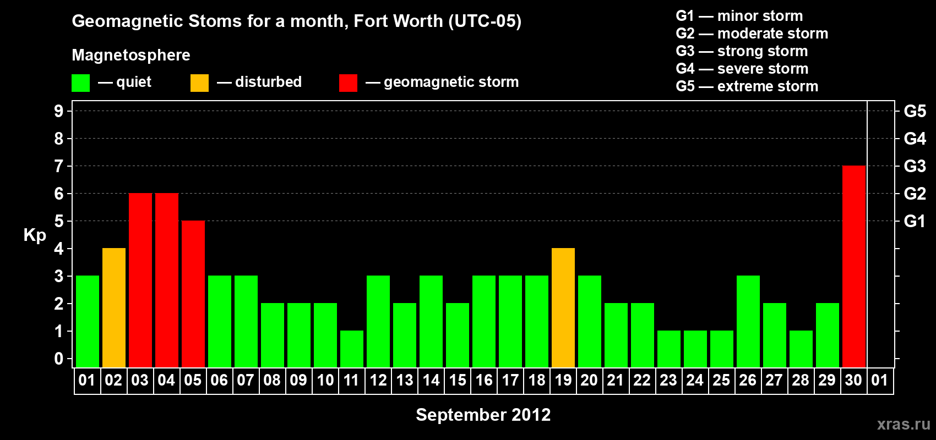
Task: Click the "disturbed" legend label
Action: point(268,82)
